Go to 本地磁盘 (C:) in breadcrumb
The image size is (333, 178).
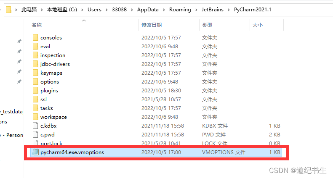(62, 10)
